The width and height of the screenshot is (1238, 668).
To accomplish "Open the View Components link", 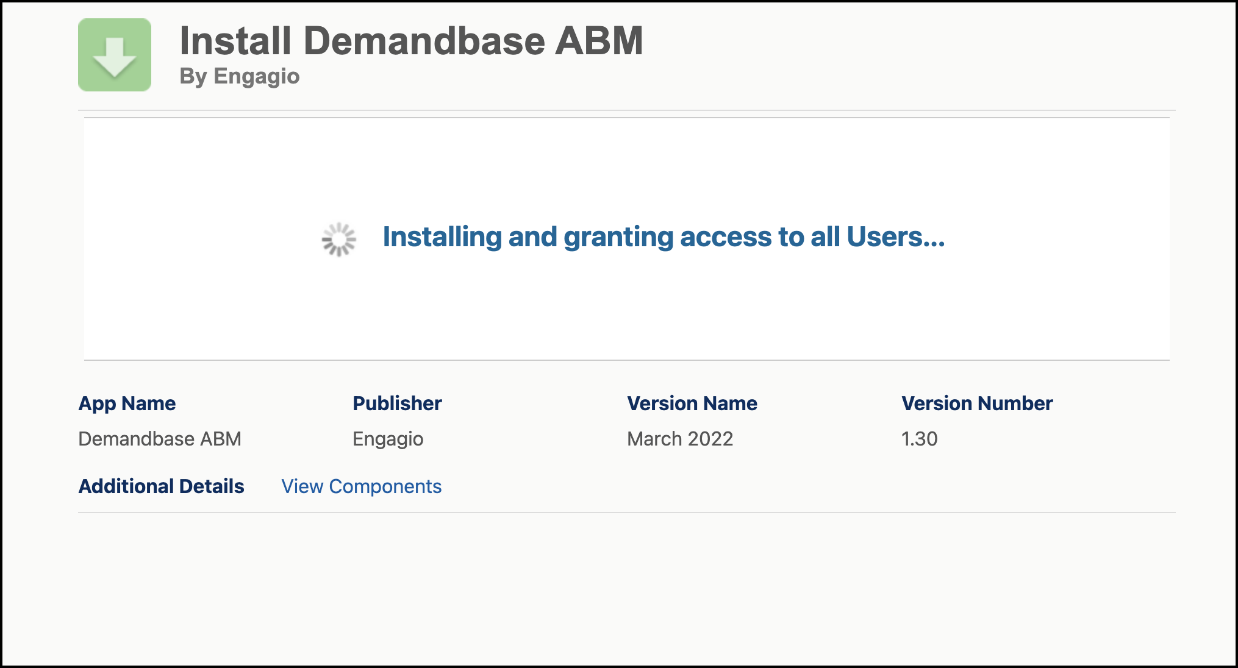I will point(361,486).
